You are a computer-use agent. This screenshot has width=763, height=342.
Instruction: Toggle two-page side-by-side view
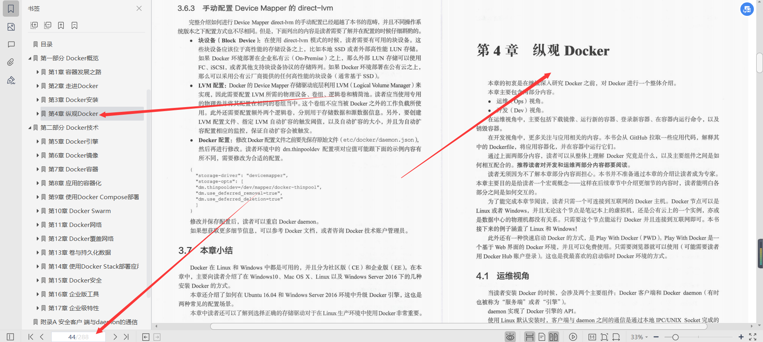[554, 337]
